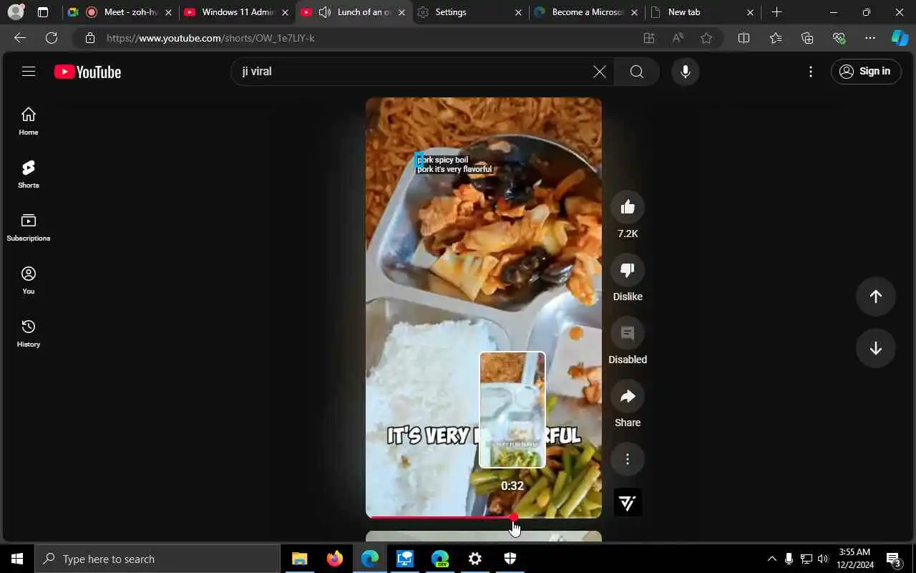Switch to the 'Become a Microsoft' tab

[x=585, y=12]
